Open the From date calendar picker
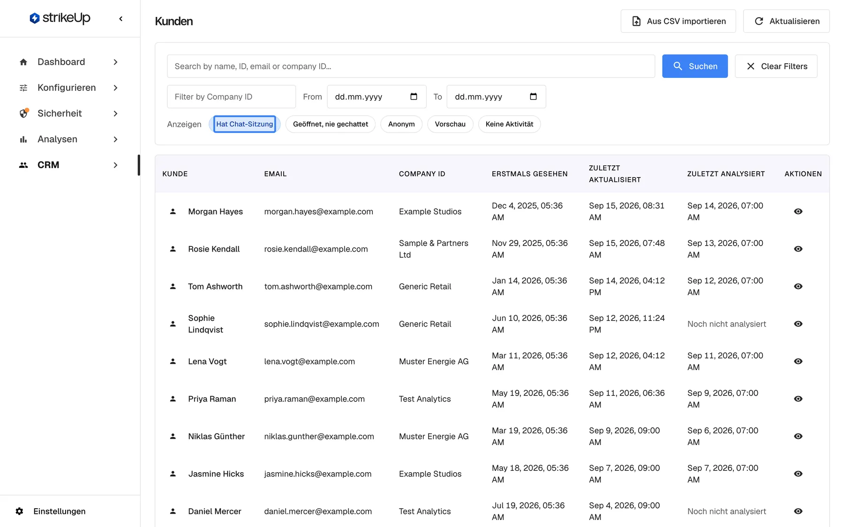Image resolution: width=844 pixels, height=527 pixels. [414, 96]
